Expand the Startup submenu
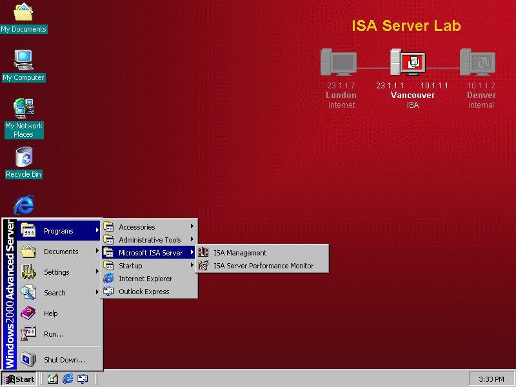This screenshot has height=387, width=516. coord(130,266)
